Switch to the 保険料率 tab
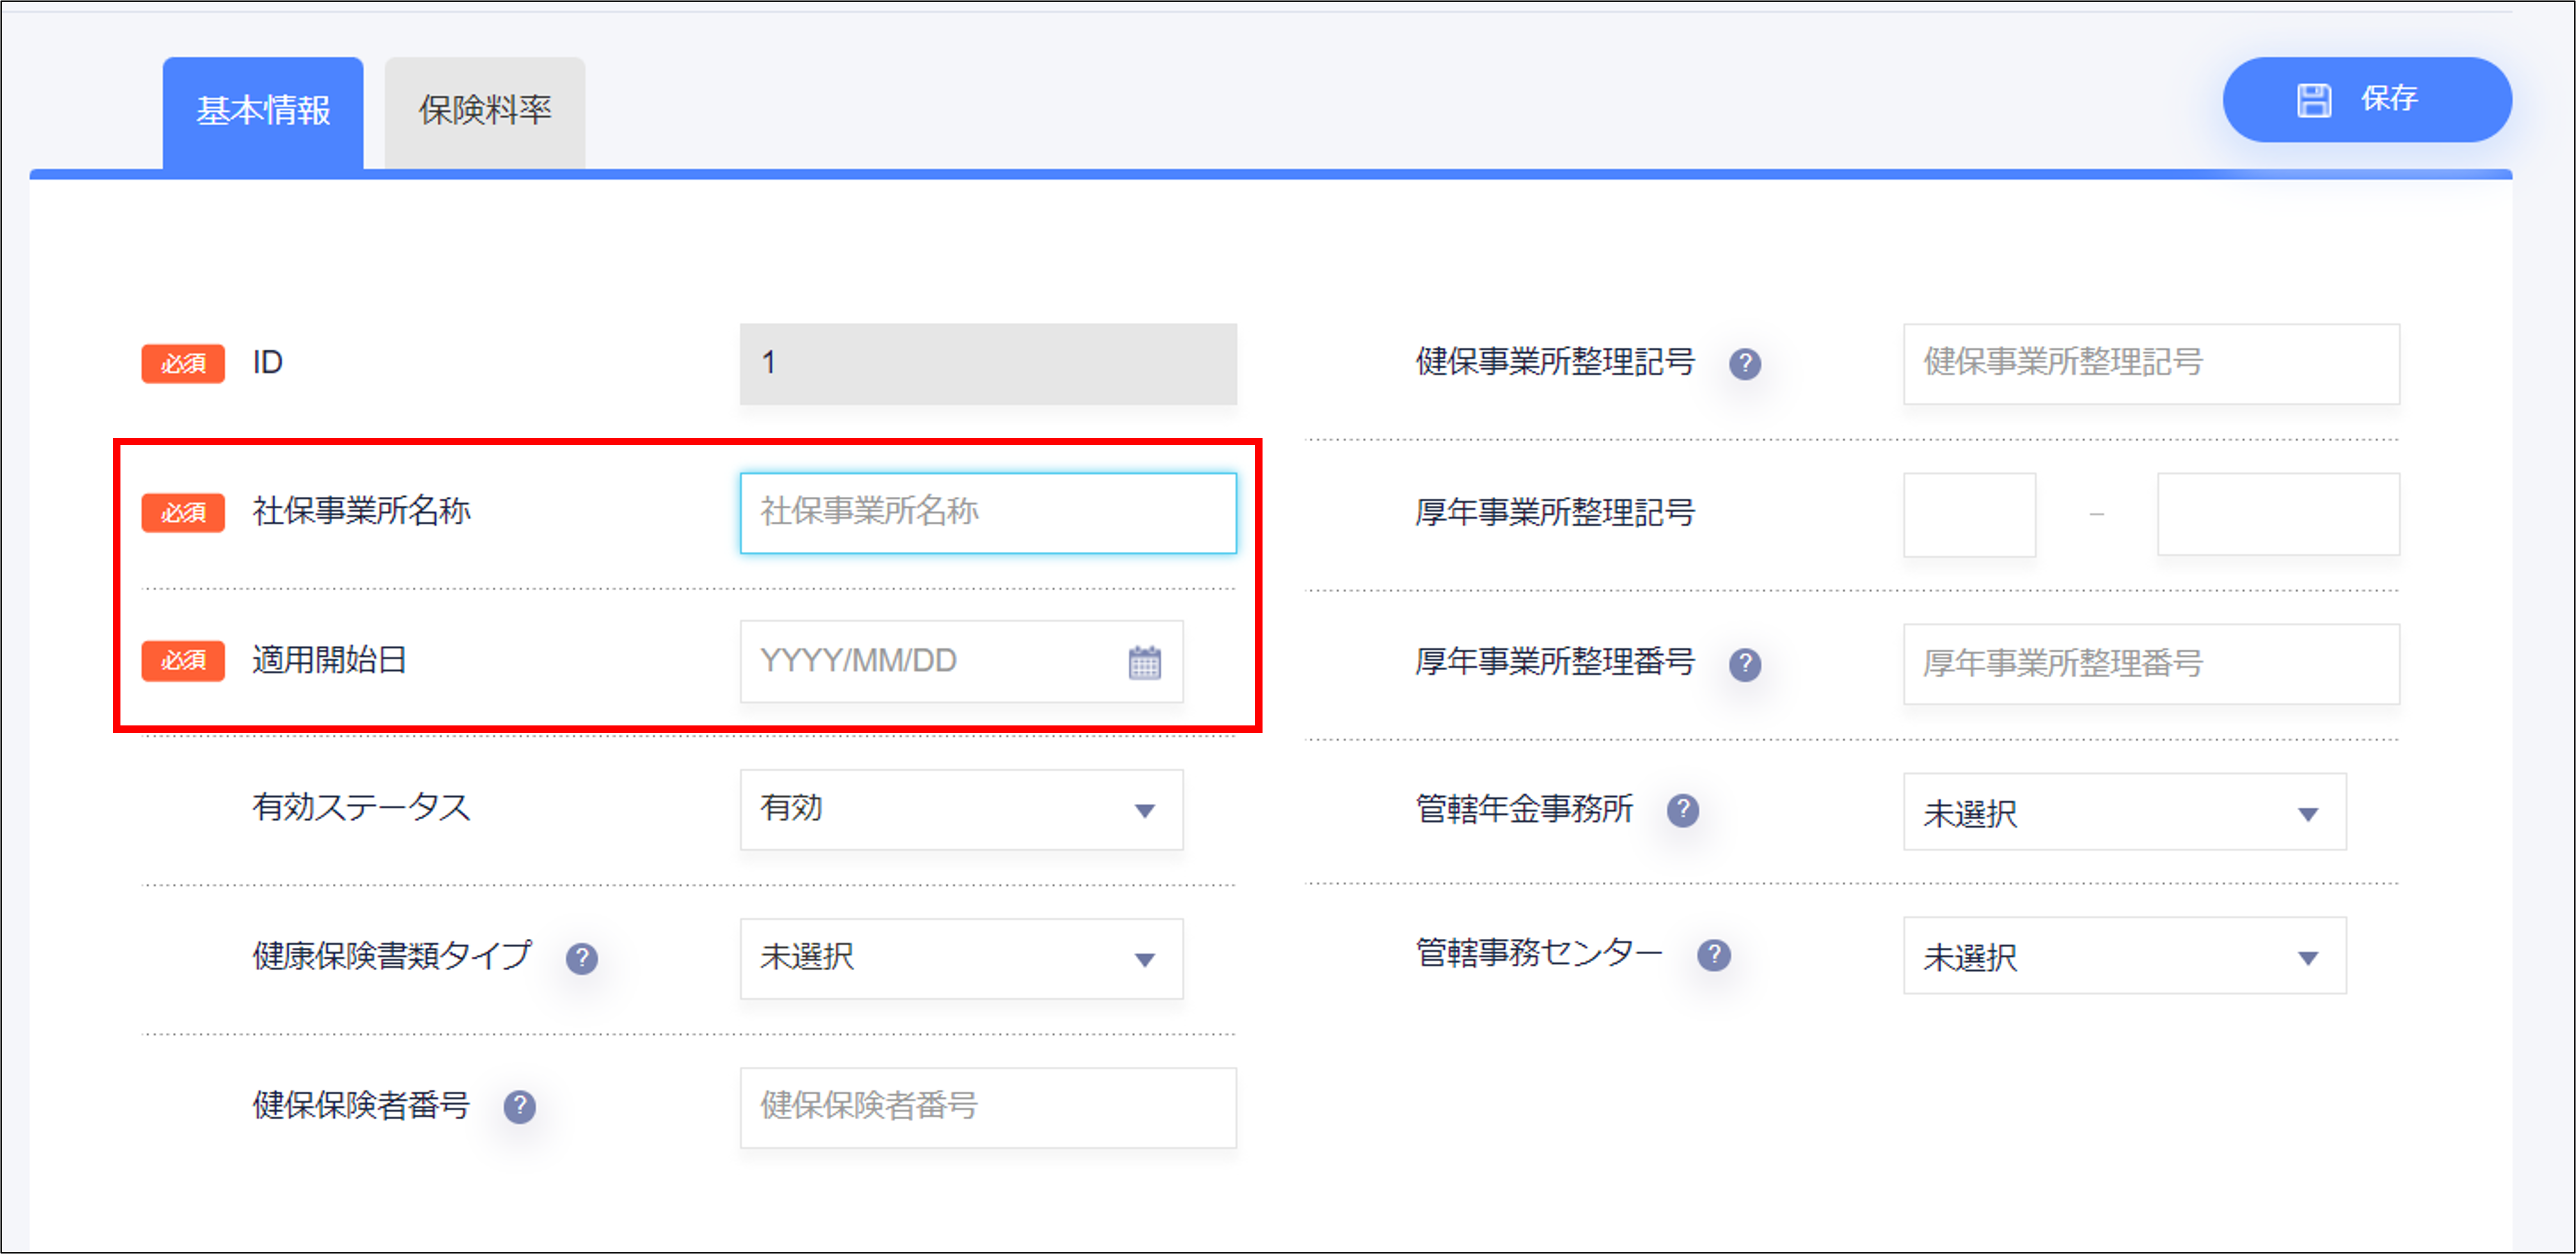This screenshot has width=2576, height=1254. pyautogui.click(x=484, y=111)
